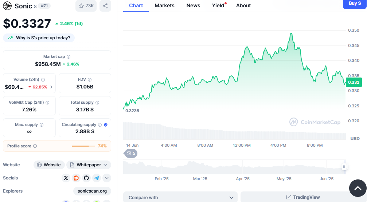The width and height of the screenshot is (367, 202).
Task: Click the $958.45M market cap value
Action: [48, 64]
